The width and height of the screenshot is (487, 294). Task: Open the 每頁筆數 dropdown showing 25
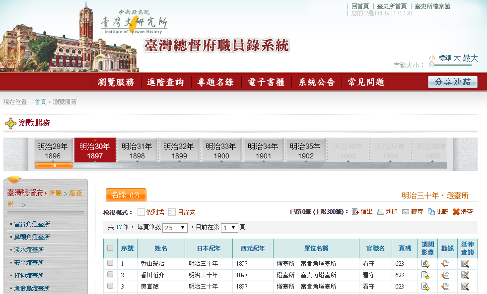[x=175, y=228]
